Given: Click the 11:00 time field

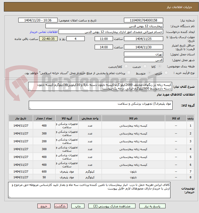Looking at the screenshot, I should point(104,39).
